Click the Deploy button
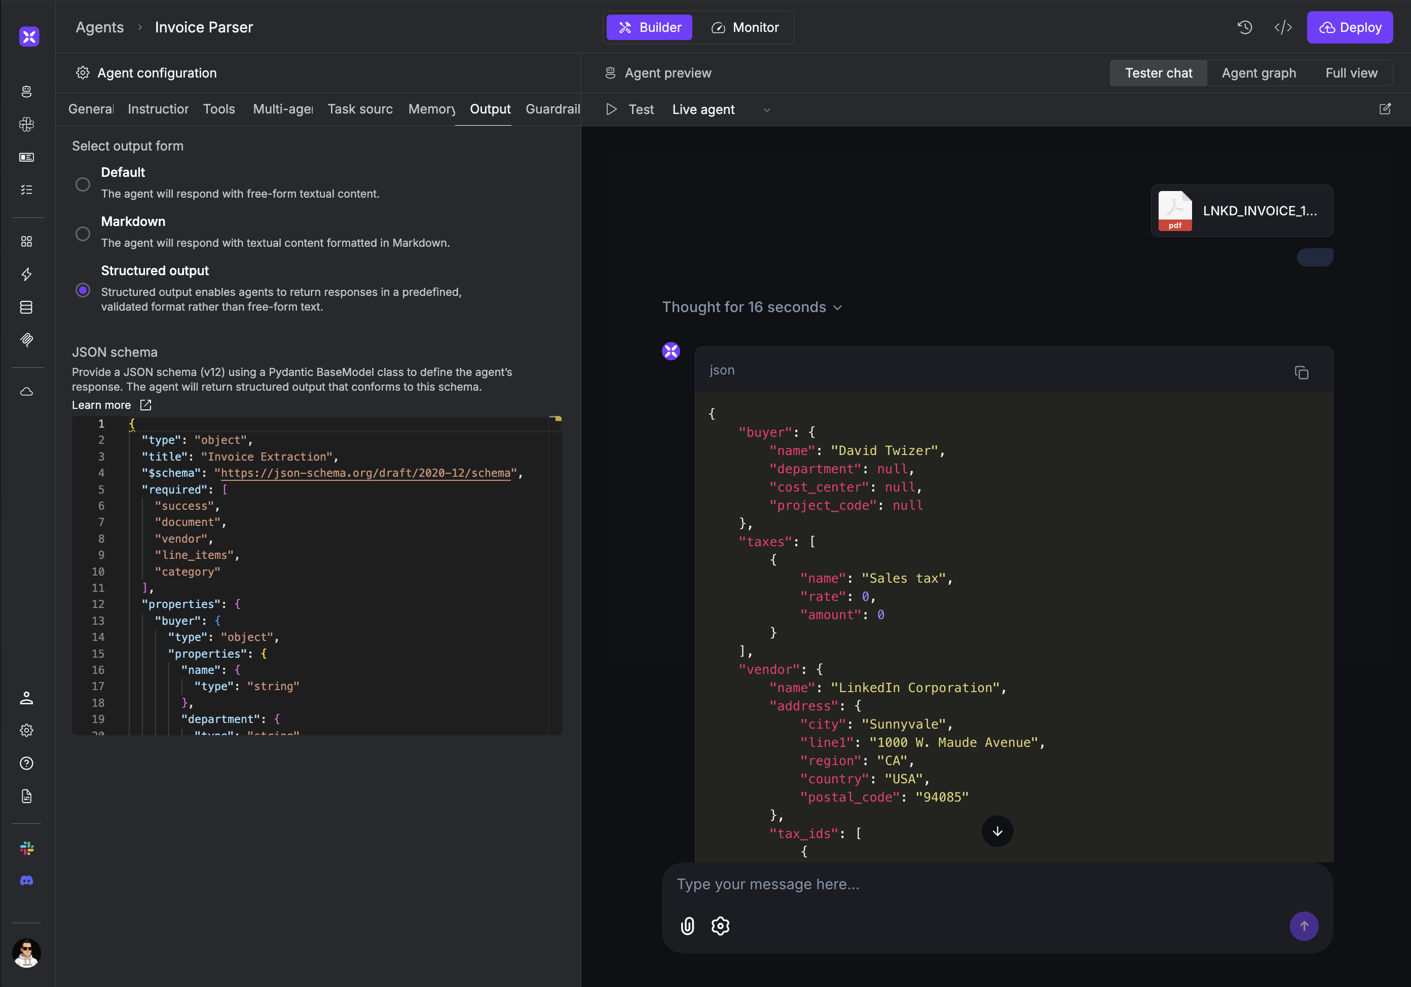Image resolution: width=1411 pixels, height=987 pixels. click(x=1350, y=28)
